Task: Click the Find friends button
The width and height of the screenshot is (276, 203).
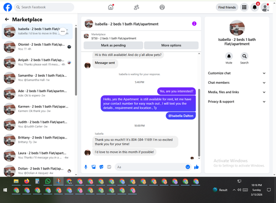Action: click(227, 7)
